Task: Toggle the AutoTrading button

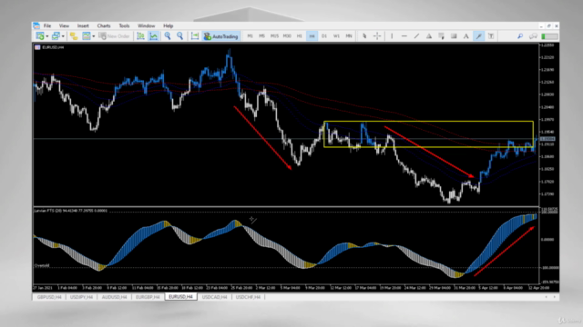Action: coord(220,36)
